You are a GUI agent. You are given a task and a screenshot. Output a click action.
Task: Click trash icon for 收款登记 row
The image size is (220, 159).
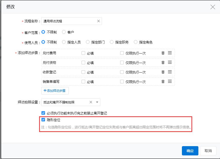coord(163,72)
